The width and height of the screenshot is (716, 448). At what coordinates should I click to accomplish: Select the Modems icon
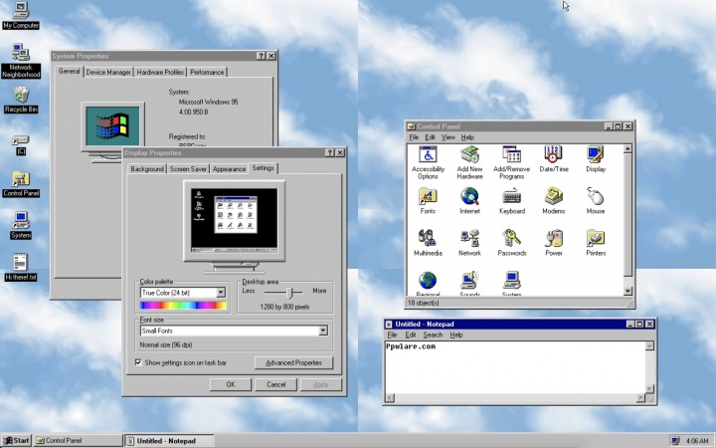coord(553,197)
